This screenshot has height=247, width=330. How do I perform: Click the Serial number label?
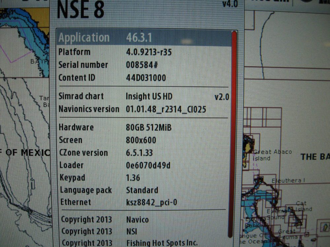pyautogui.click(x=83, y=65)
